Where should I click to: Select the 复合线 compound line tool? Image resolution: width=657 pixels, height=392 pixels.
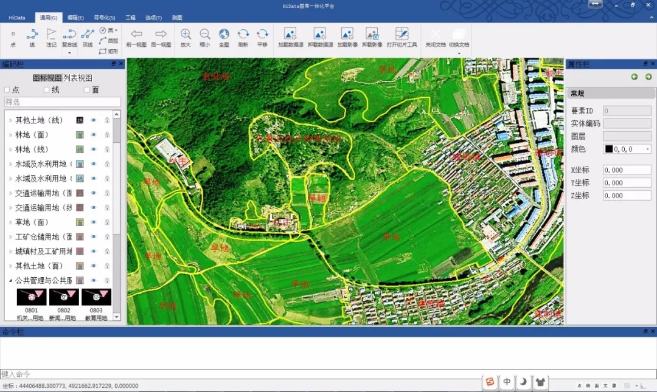(69, 38)
